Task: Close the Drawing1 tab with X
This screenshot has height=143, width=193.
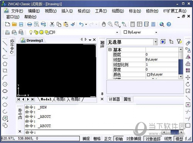Action: (94, 40)
